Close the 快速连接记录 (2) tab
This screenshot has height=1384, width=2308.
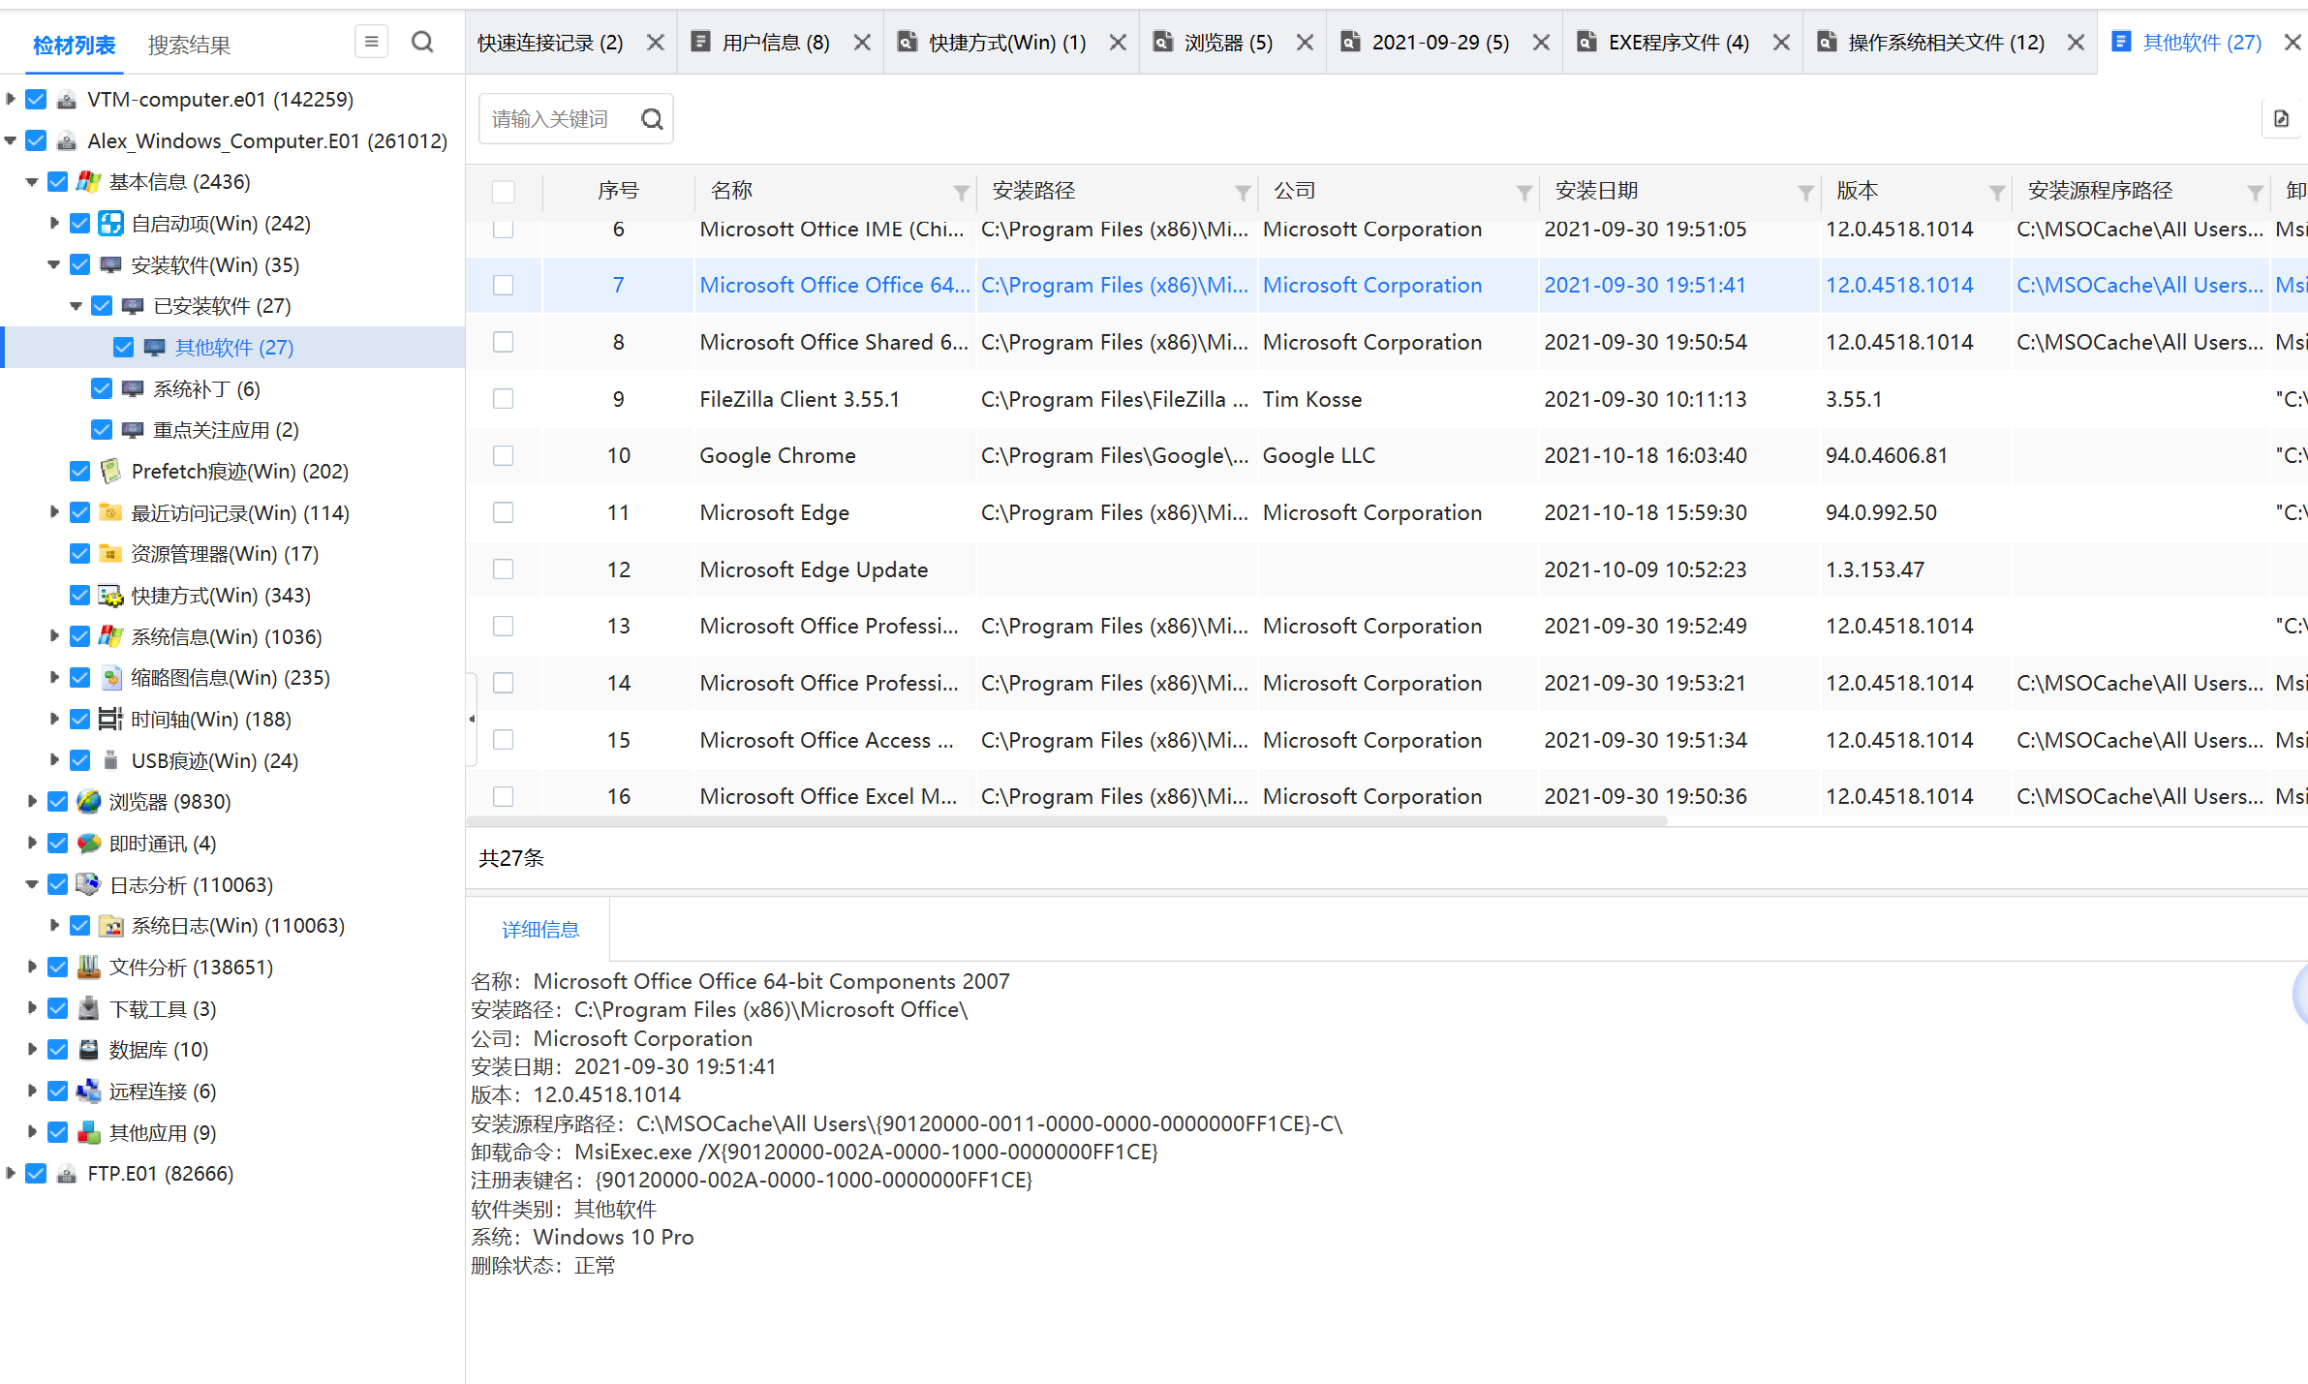[x=656, y=43]
